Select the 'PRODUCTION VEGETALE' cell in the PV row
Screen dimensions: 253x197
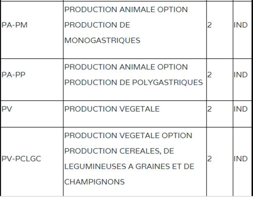pyautogui.click(x=112, y=109)
